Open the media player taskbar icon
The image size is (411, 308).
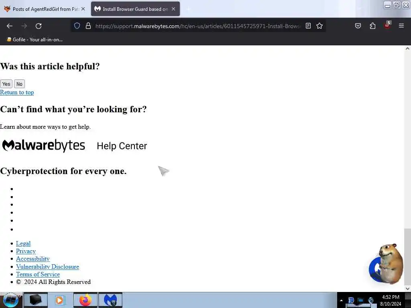(x=59, y=300)
